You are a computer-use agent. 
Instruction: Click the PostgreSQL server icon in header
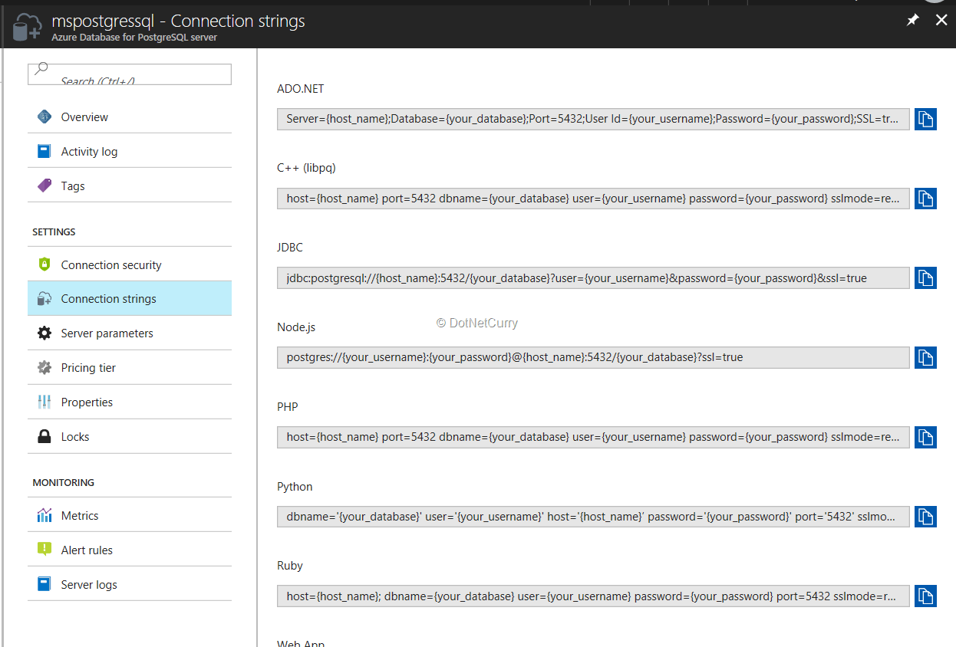(27, 28)
